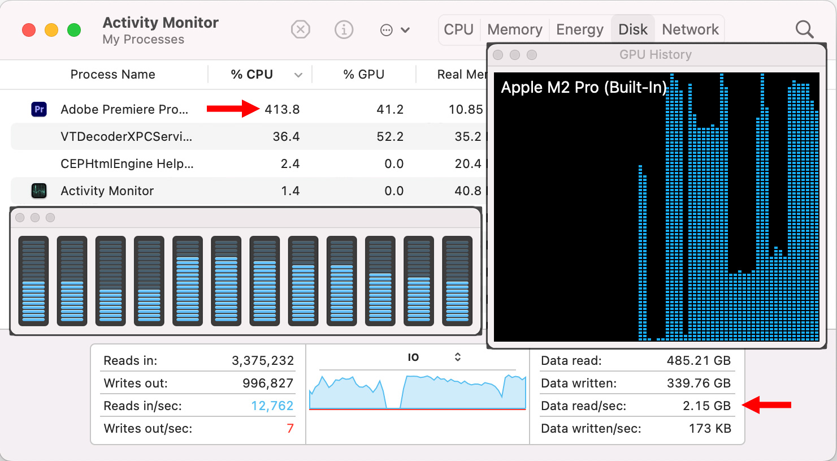The image size is (837, 461).
Task: Click the 41.2 GPU value
Action: coord(390,109)
